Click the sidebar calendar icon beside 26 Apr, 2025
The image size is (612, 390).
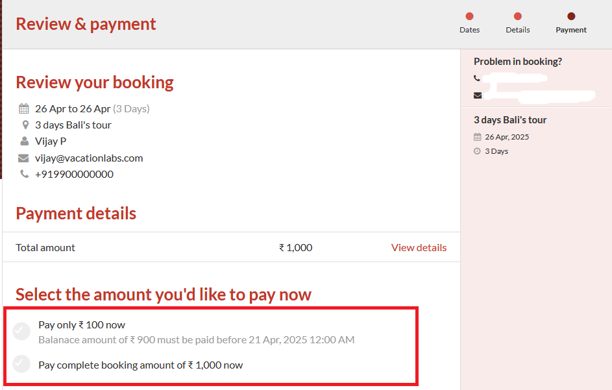tap(478, 137)
